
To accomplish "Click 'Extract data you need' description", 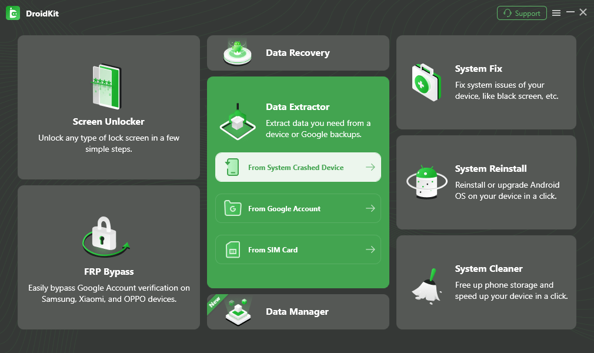I will 318,128.
